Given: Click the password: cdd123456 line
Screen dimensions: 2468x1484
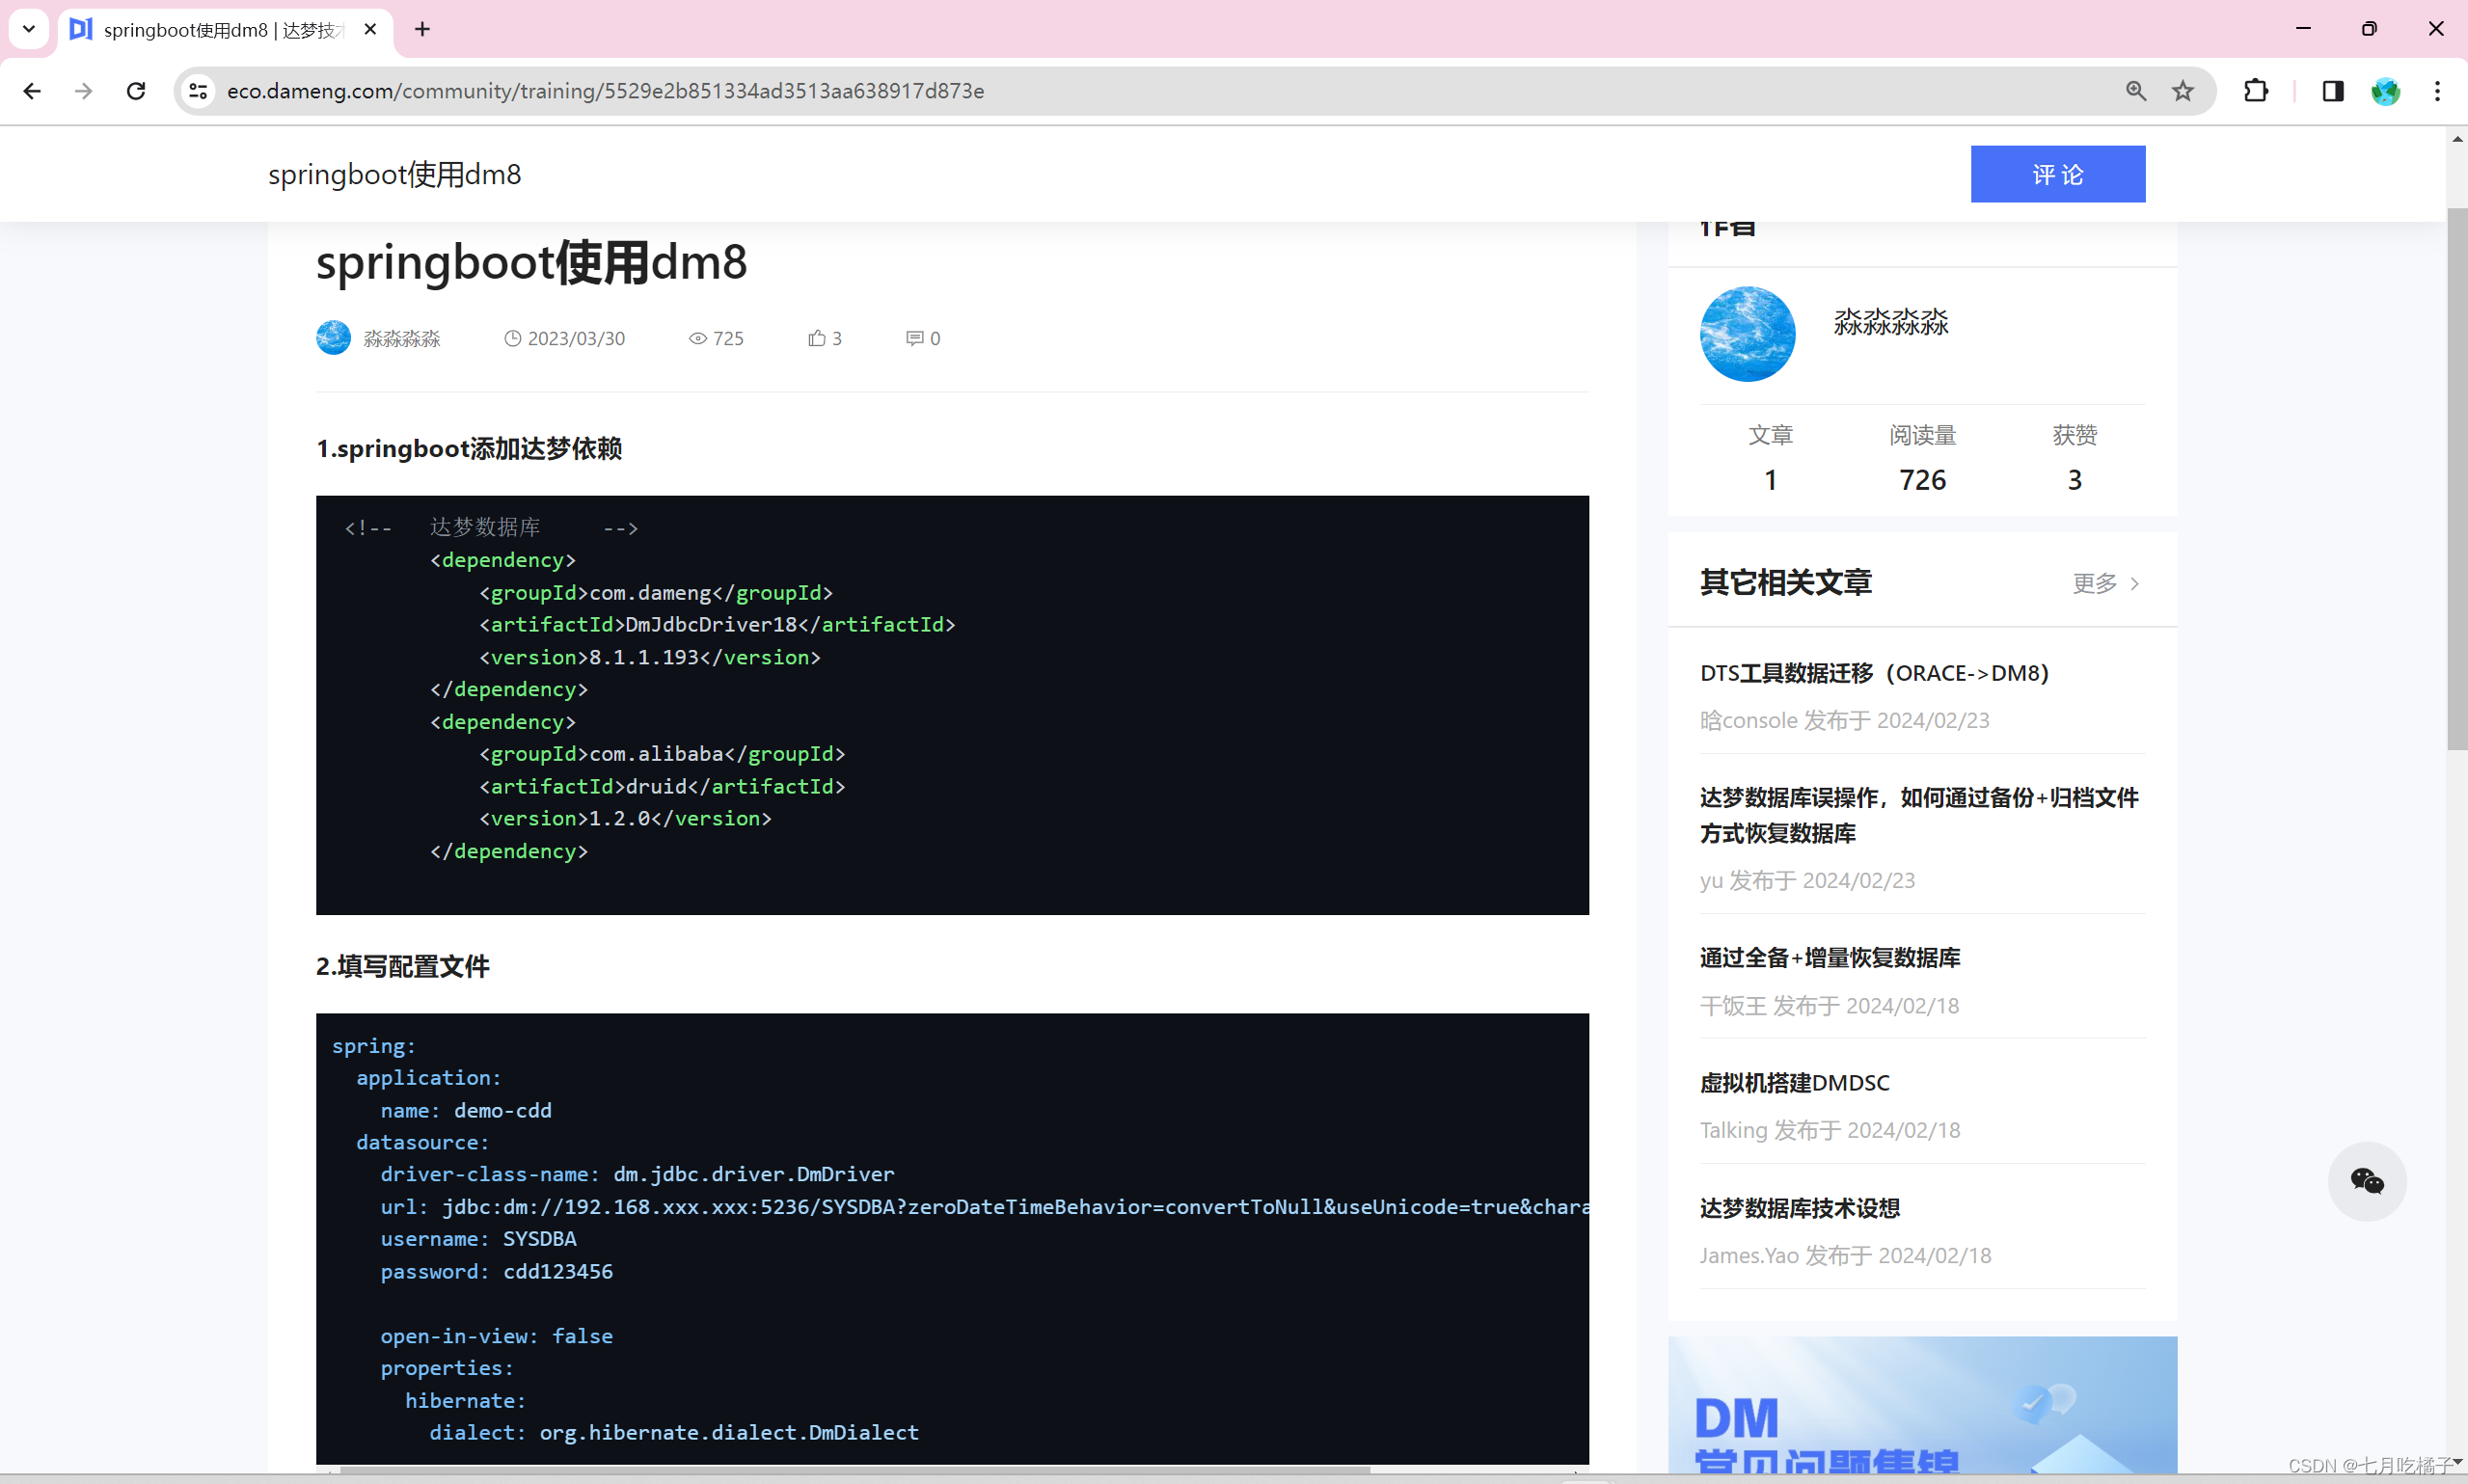Looking at the screenshot, I should (496, 1272).
